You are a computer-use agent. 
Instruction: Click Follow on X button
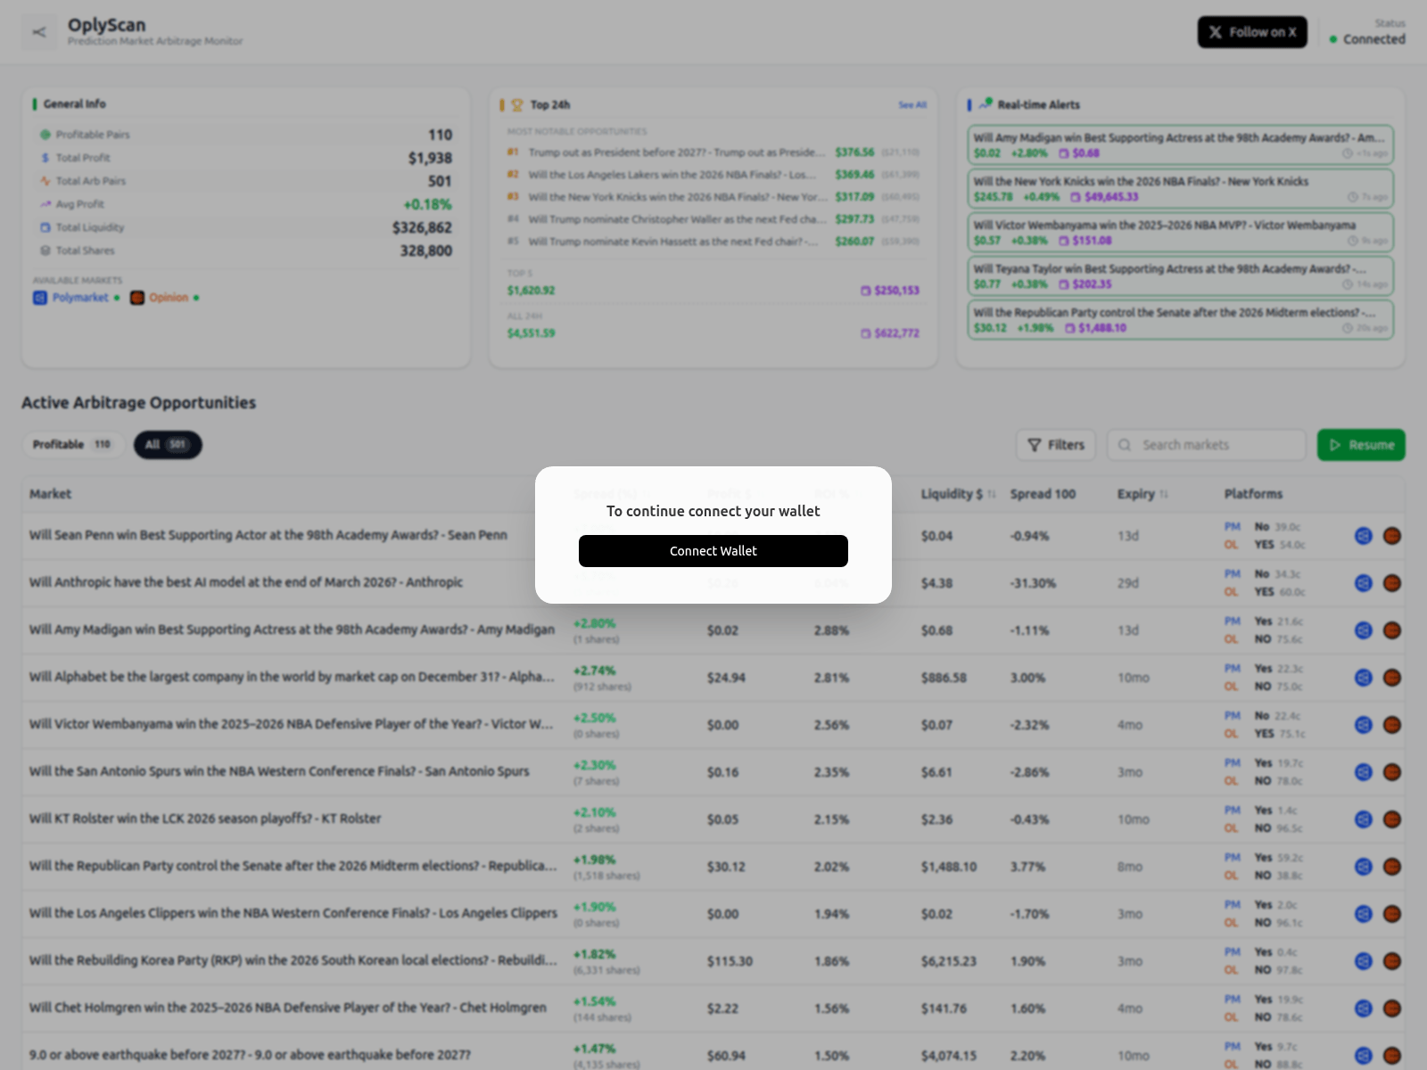[x=1252, y=32]
